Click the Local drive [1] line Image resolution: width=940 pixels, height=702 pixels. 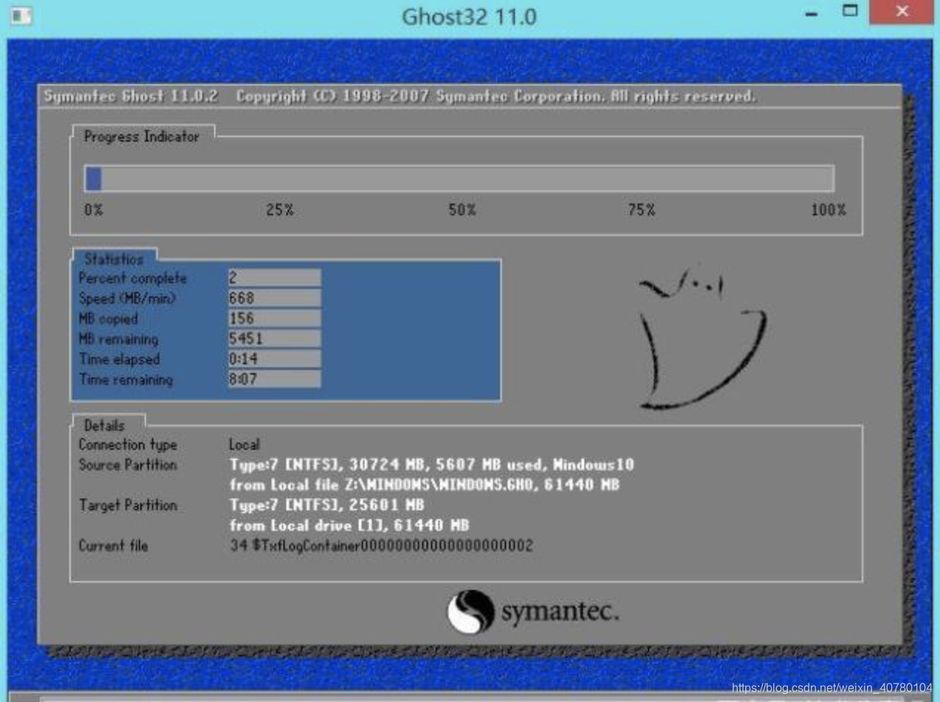coord(350,526)
